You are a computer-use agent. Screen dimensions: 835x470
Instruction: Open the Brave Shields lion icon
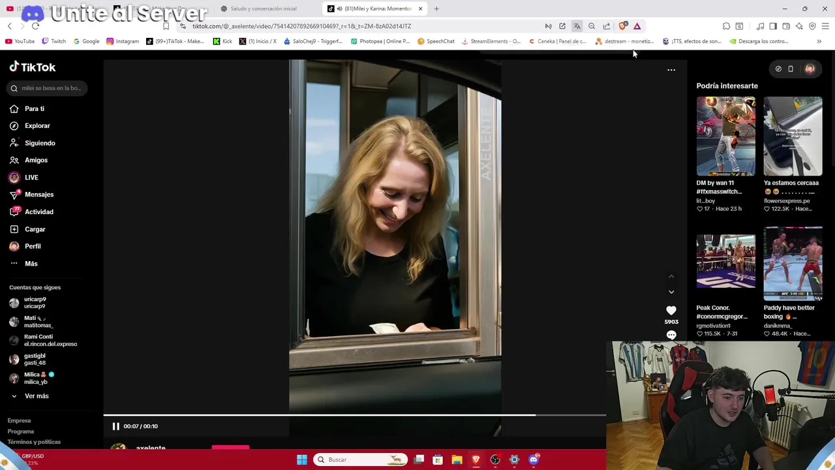[x=622, y=26]
